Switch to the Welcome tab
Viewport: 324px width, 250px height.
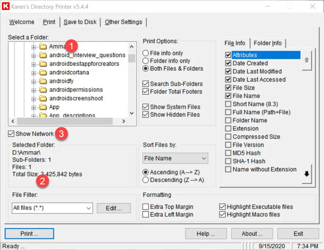22,22
